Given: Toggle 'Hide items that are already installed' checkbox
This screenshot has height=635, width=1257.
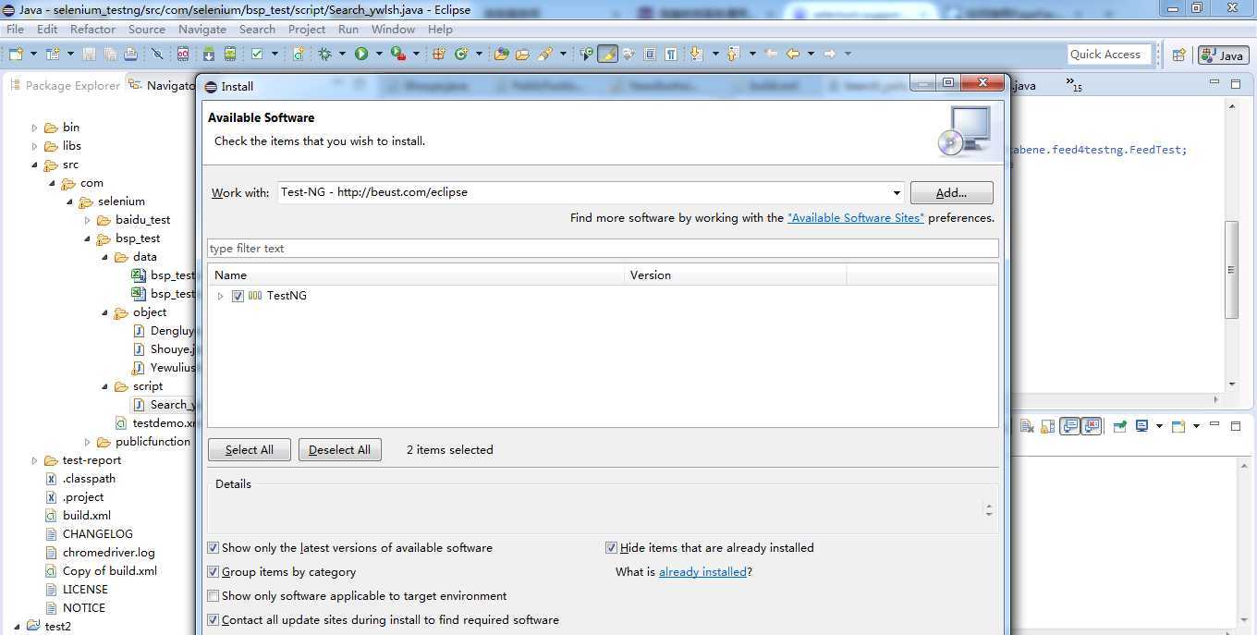Looking at the screenshot, I should pyautogui.click(x=611, y=548).
